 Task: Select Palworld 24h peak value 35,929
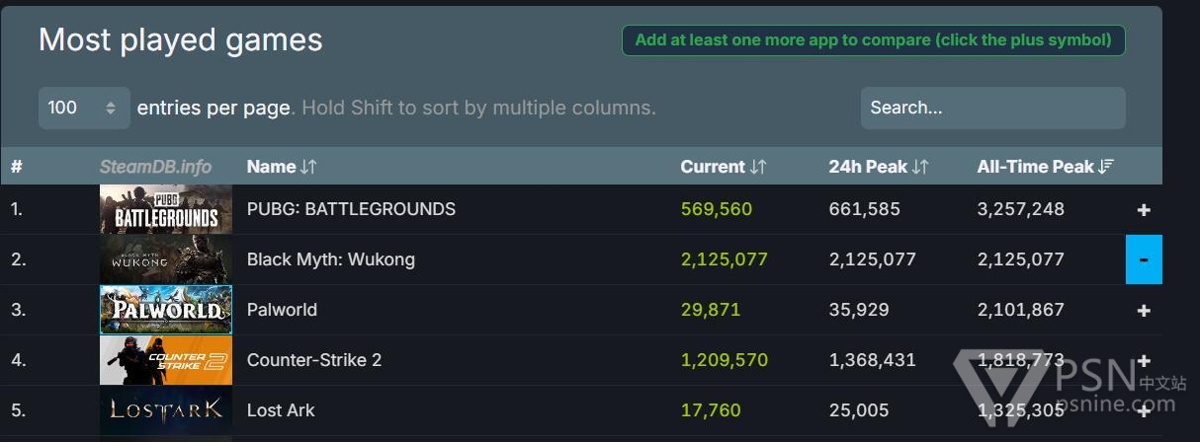tap(859, 310)
